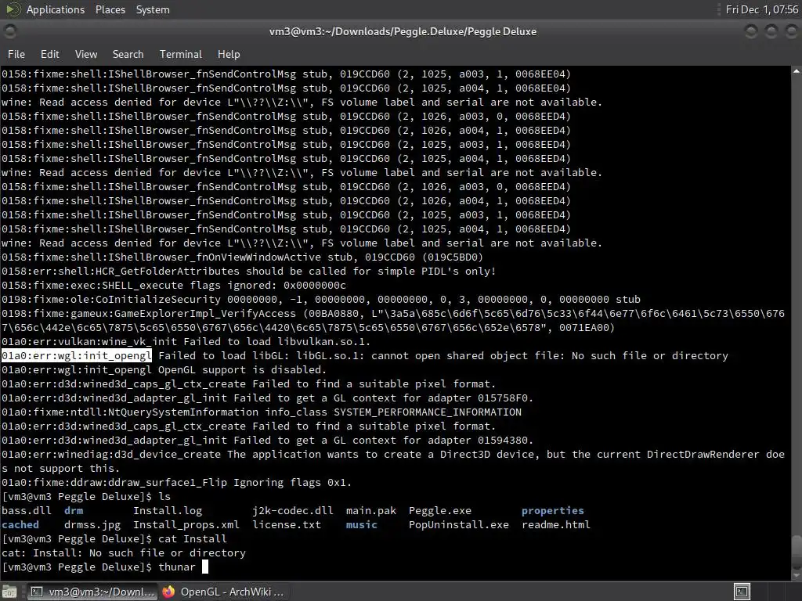Click the clock showing Fri Dec 1, 07:56
The image size is (802, 601).
click(x=761, y=9)
